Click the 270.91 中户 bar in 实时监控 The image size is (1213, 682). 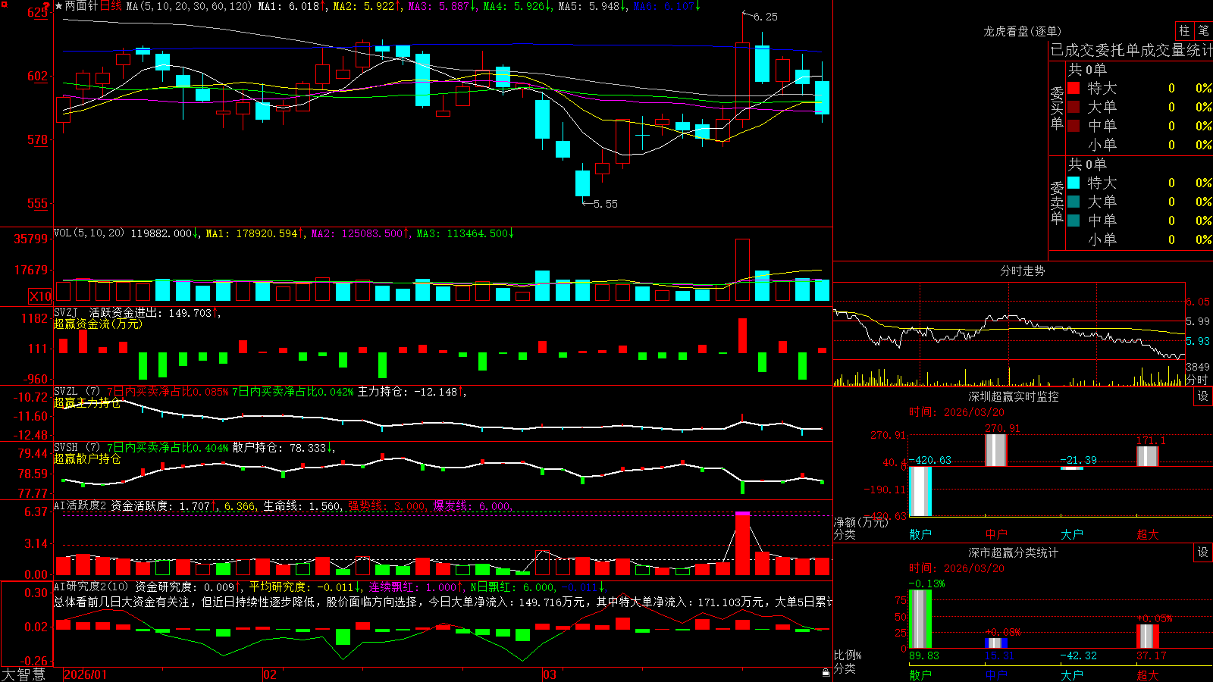coord(996,450)
